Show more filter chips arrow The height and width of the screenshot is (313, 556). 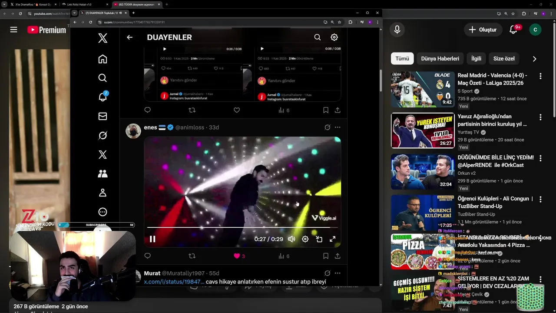click(x=534, y=59)
